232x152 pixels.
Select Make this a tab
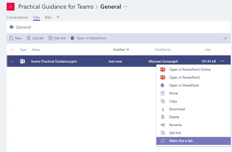(194, 141)
